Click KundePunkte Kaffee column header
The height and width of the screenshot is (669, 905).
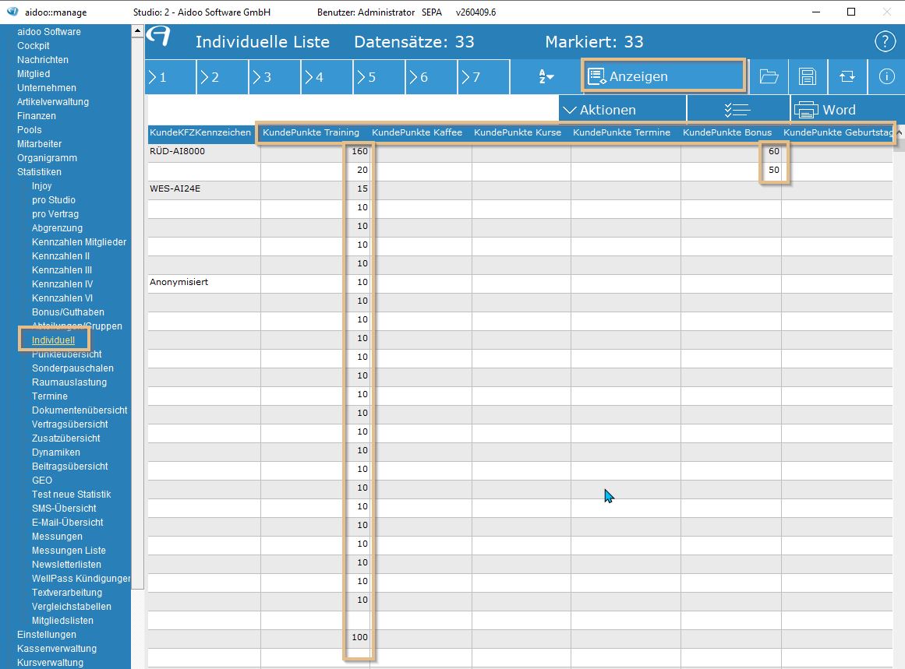[417, 132]
